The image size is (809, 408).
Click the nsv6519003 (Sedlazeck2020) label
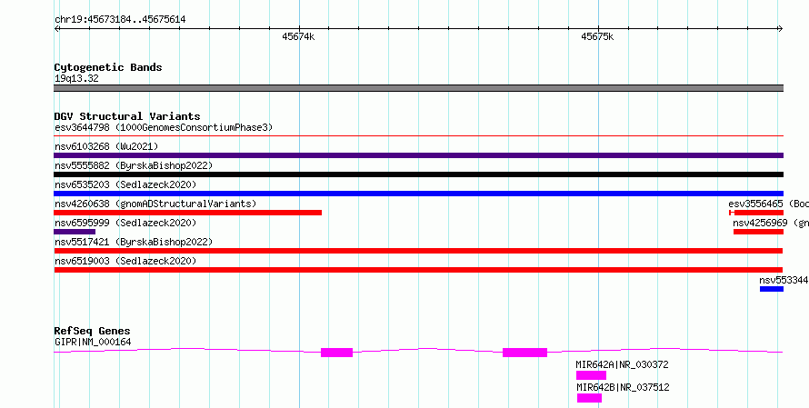pos(125,261)
